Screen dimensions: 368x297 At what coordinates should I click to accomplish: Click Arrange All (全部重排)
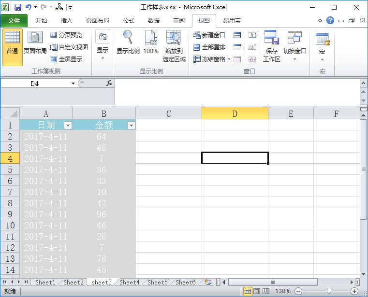pos(209,47)
